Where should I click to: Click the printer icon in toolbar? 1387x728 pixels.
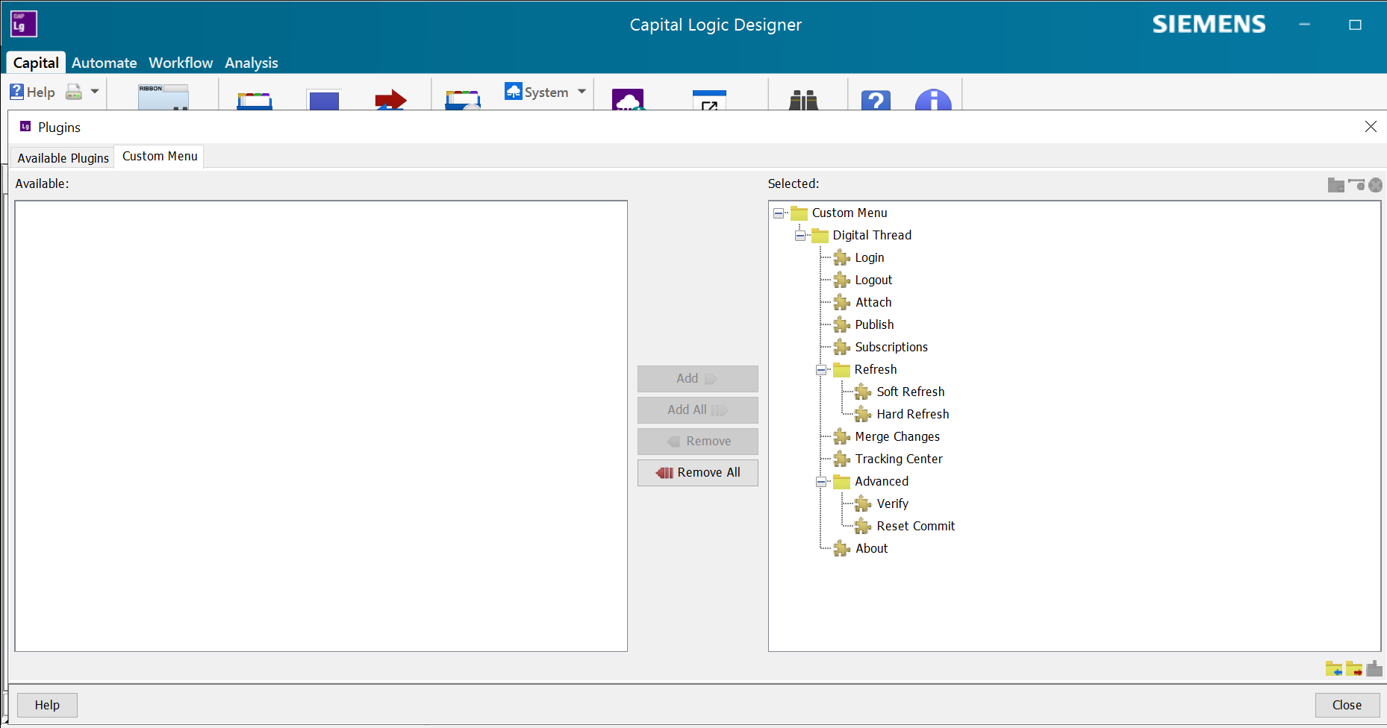click(74, 92)
